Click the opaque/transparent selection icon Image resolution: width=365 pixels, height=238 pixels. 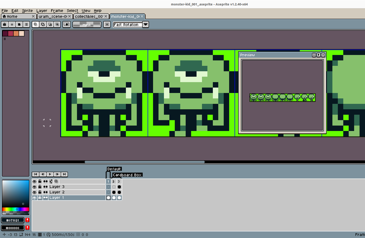tap(67, 24)
